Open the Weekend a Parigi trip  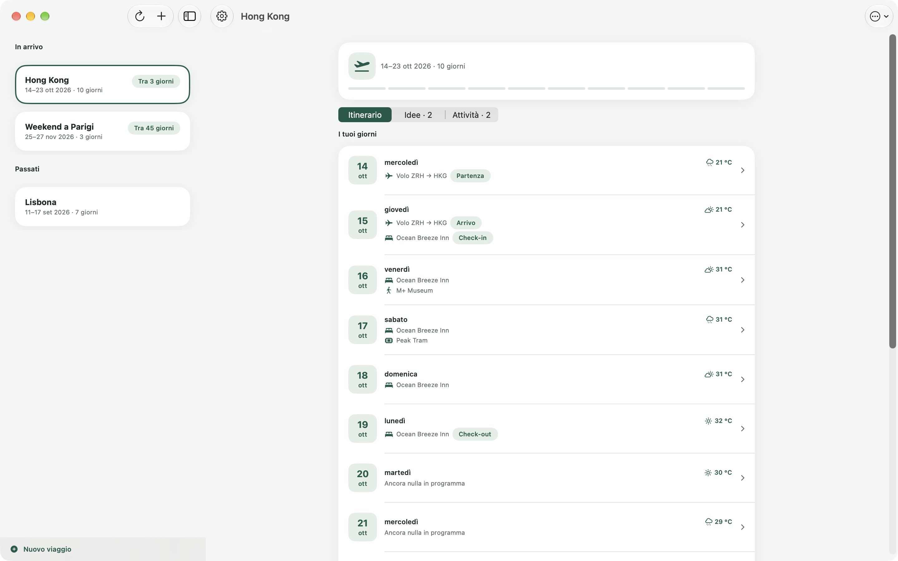[102, 131]
